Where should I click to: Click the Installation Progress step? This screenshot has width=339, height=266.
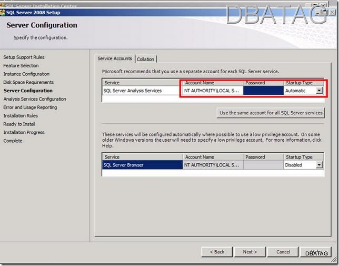pos(24,132)
